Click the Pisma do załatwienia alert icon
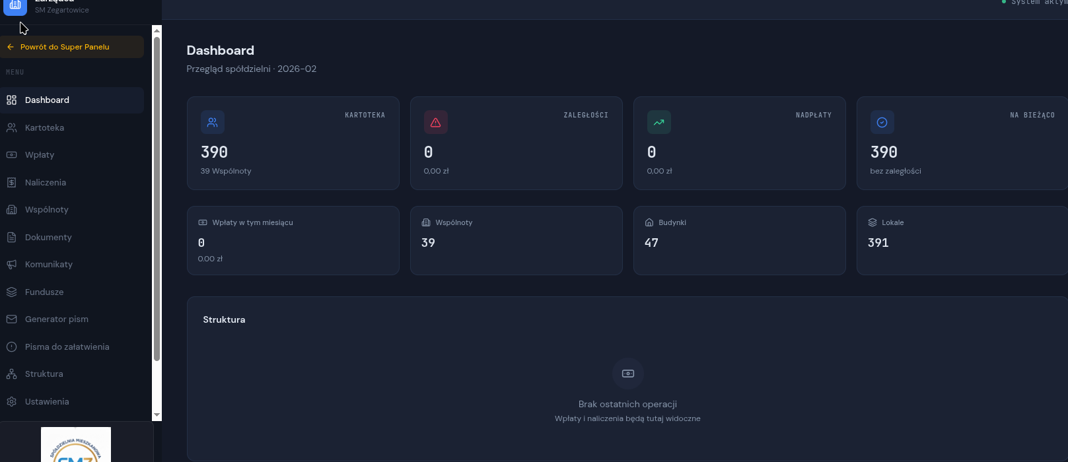Screen dimensions: 1068x462 pos(11,346)
